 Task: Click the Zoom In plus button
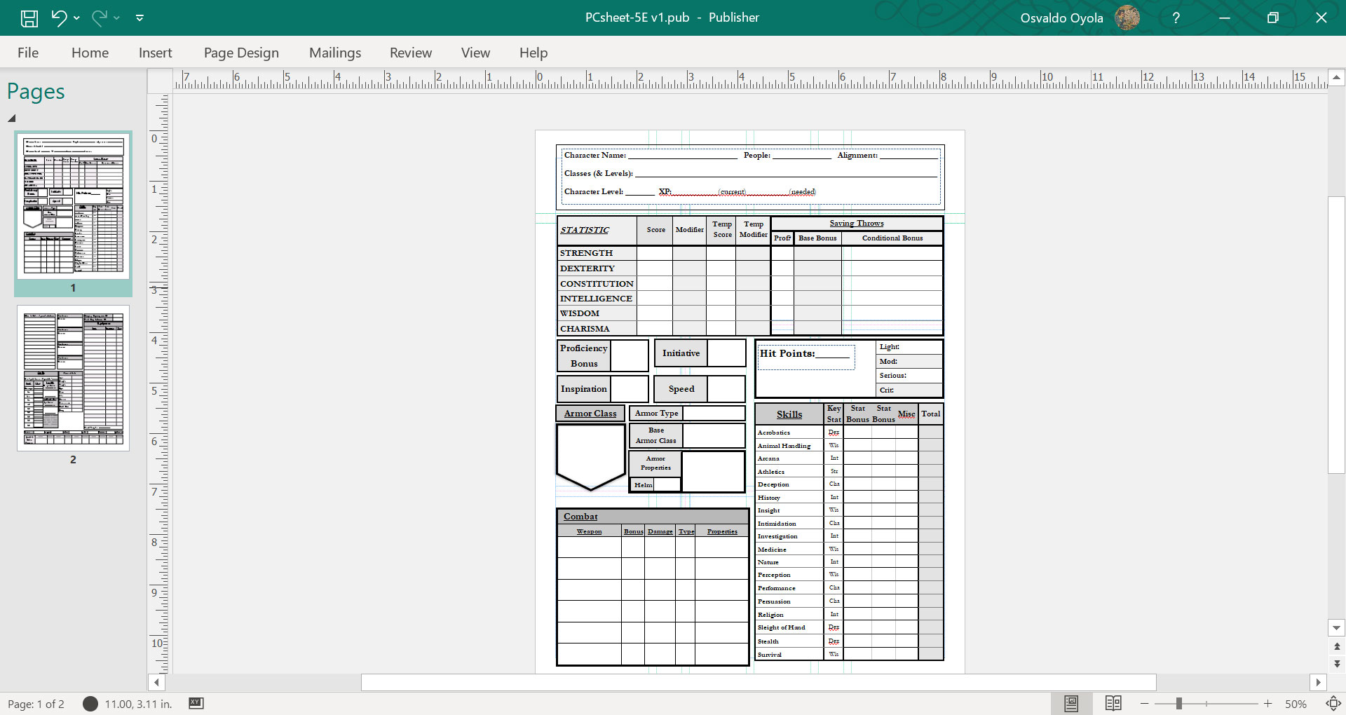[x=1268, y=704]
